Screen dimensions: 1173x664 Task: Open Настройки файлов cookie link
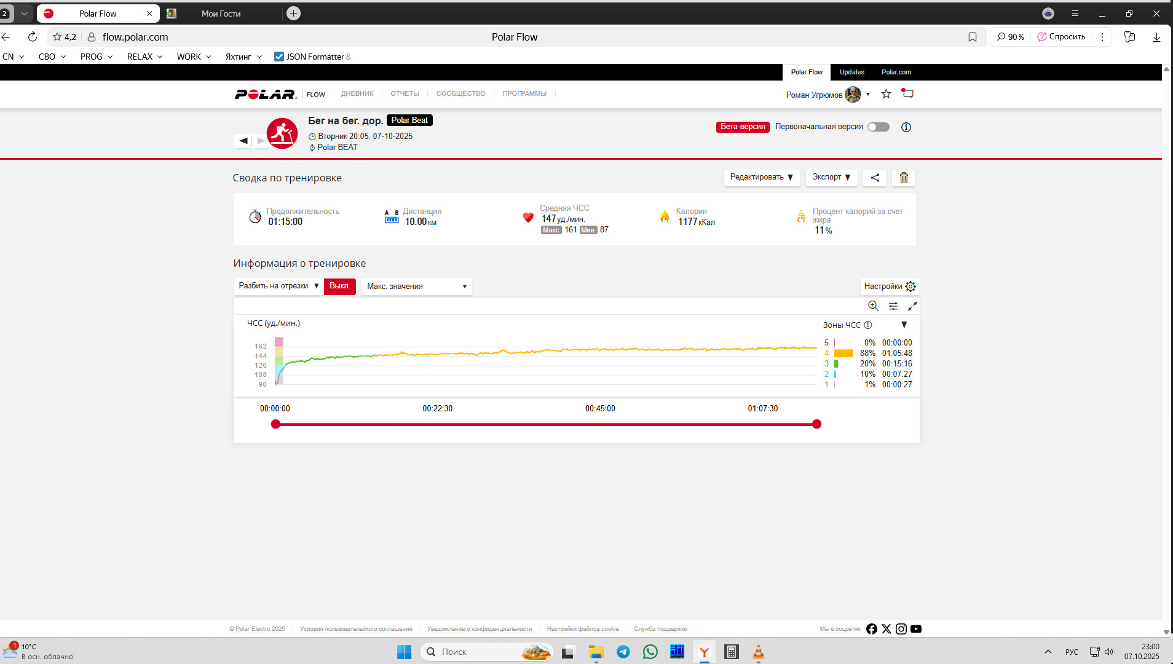tap(583, 629)
